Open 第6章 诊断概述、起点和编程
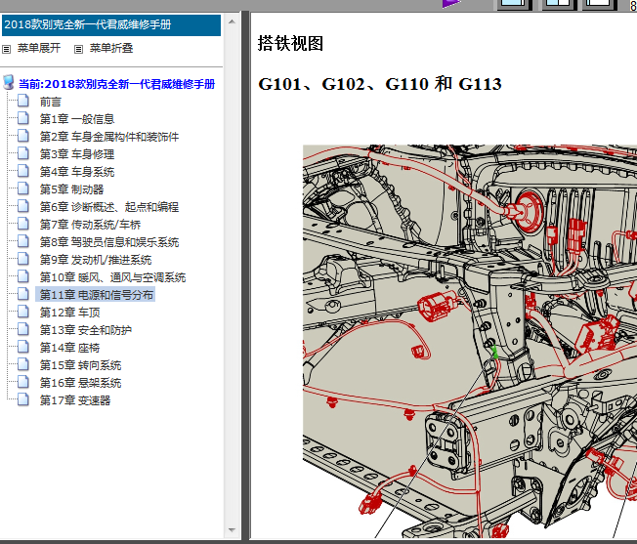 coord(109,207)
